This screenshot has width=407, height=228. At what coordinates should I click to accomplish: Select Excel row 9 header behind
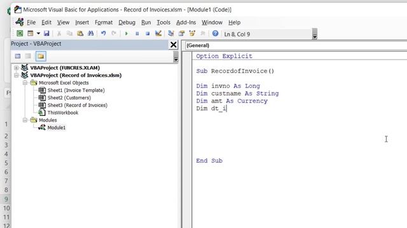click(x=6, y=199)
